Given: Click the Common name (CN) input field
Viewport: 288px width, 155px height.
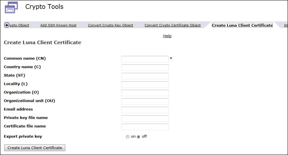Looking at the screenshot, I should (145, 59).
